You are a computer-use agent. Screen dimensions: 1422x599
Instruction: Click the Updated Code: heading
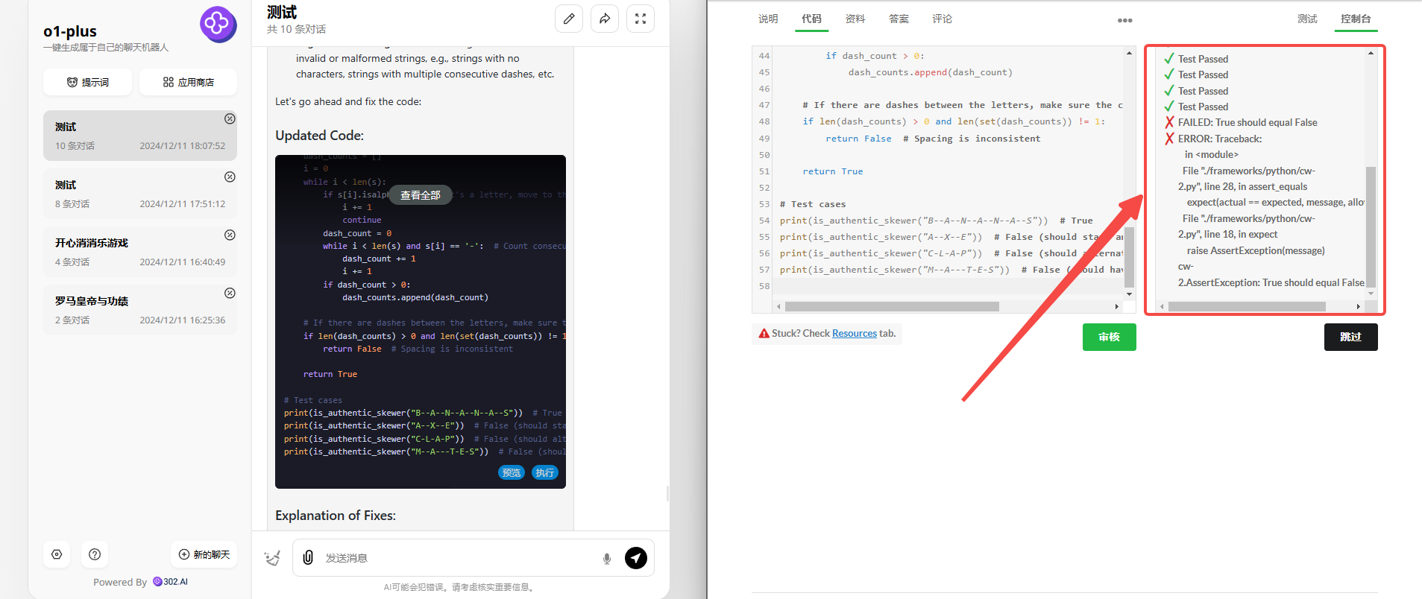319,135
